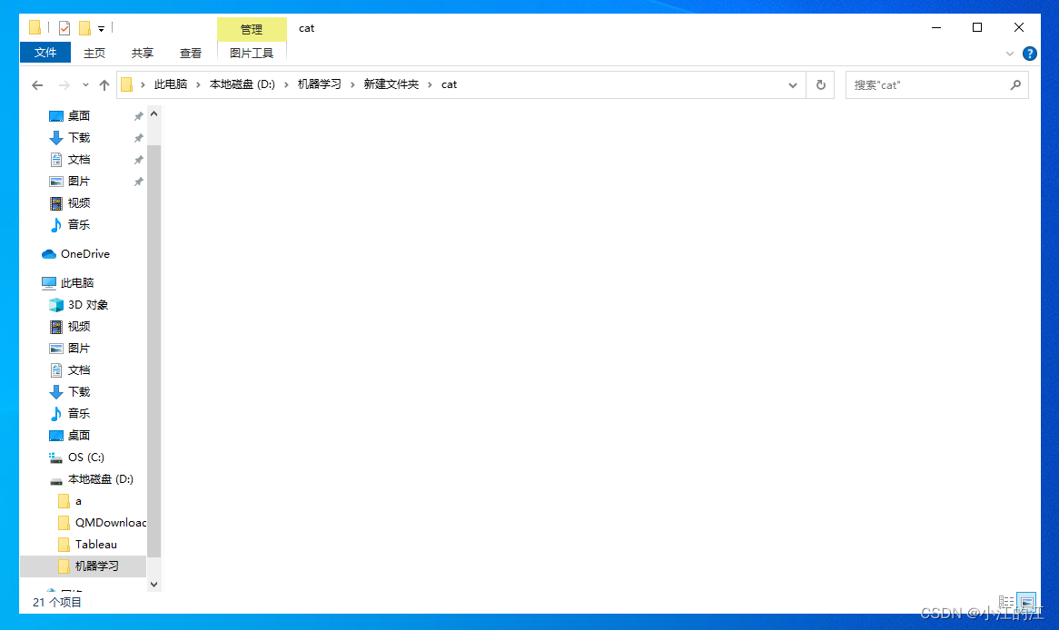The image size is (1059, 630).
Task: Click the 21 个项目 status text
Action: coord(57,602)
